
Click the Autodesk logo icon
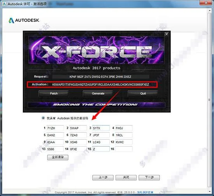(11, 21)
